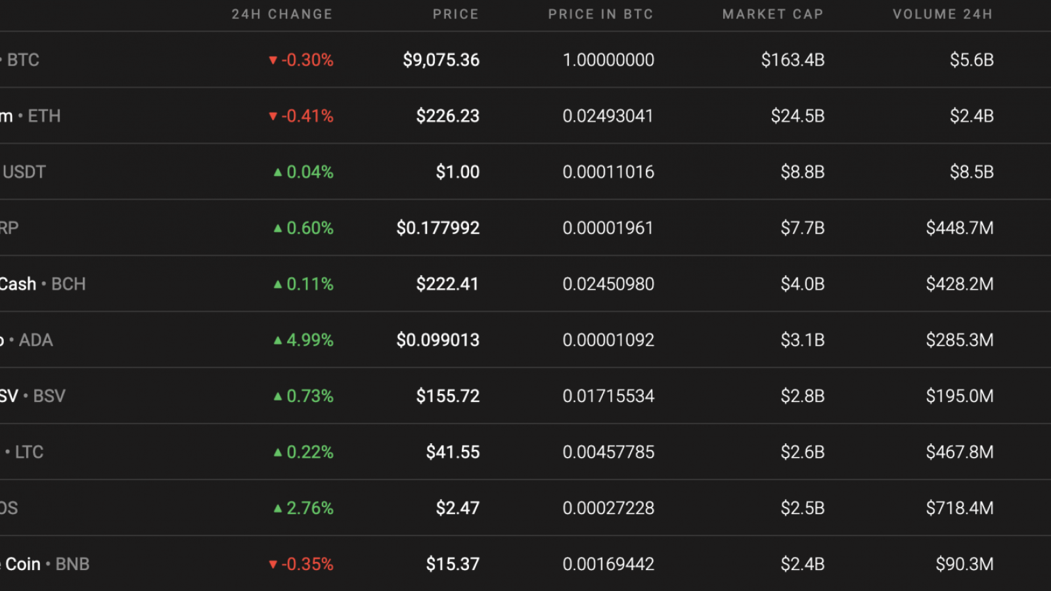
Task: Open the BSV coin row link
Action: click(x=33, y=396)
